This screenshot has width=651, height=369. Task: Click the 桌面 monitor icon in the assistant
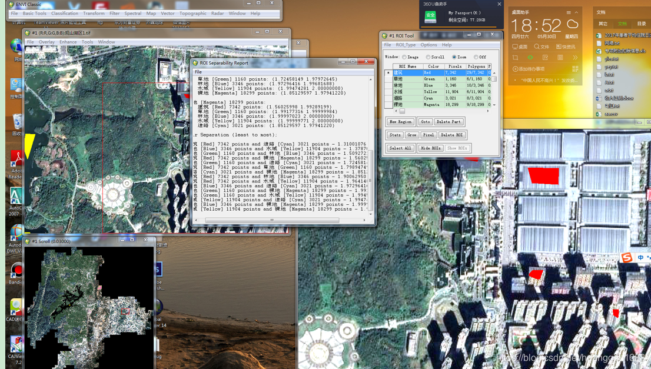pos(515,46)
